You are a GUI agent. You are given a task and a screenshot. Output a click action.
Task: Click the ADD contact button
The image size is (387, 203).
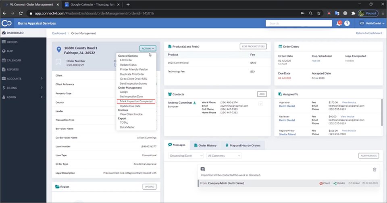[x=262, y=94]
